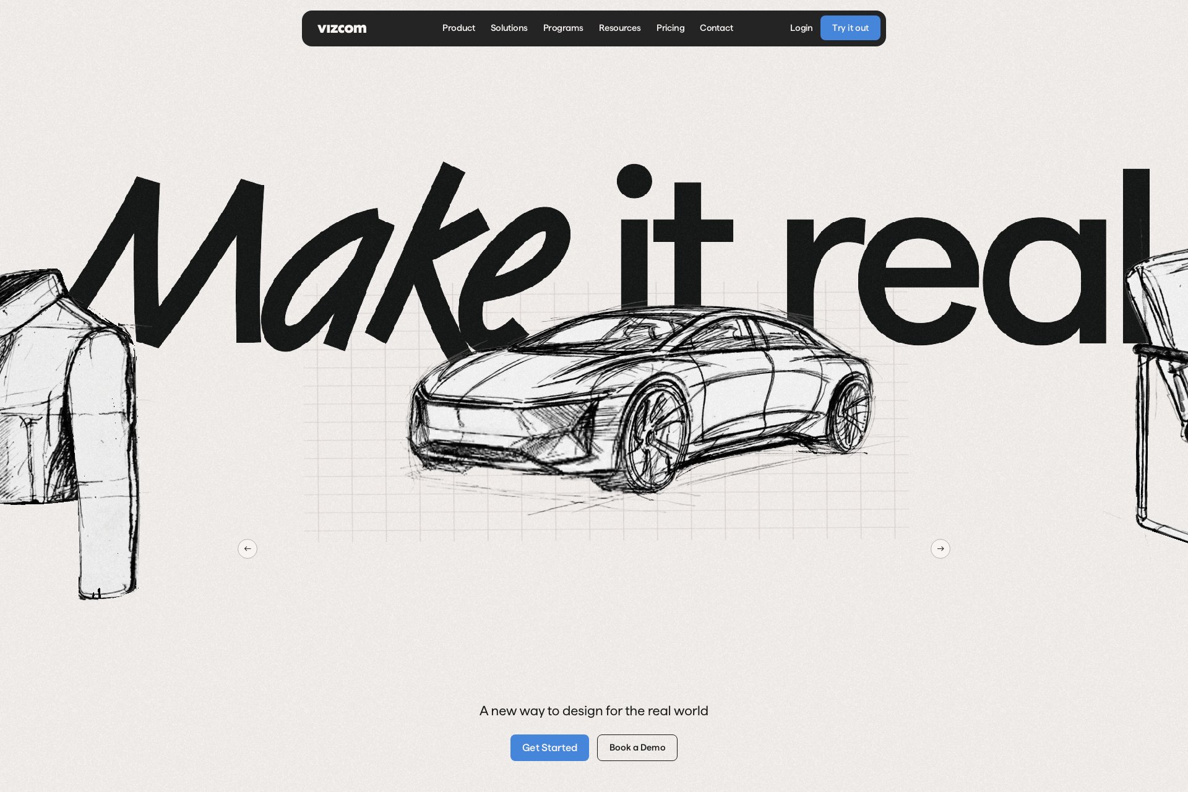
Task: Open the Product menu
Action: pos(458,28)
